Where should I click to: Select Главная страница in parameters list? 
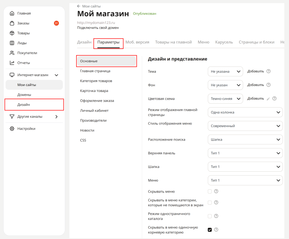[95, 71]
